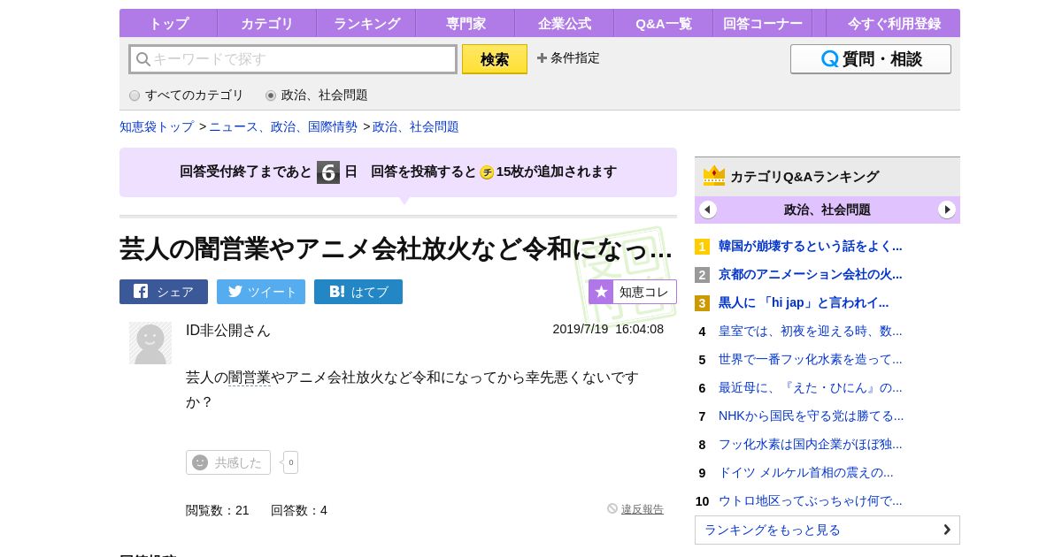1062x557 pixels.
Task: Go to 今すぐ利用登録
Action: [894, 24]
